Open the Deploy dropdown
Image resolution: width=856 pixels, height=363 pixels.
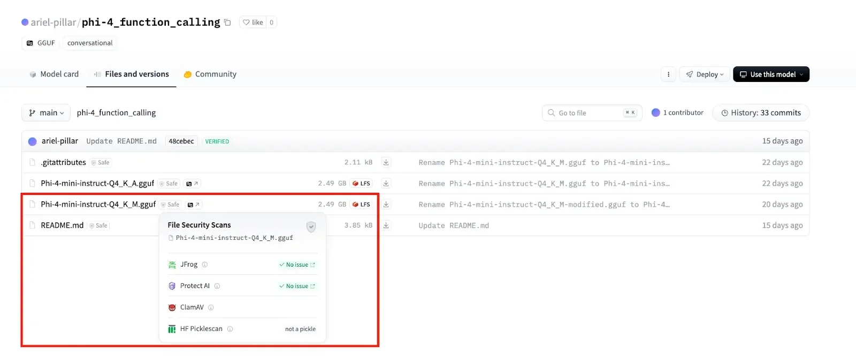click(x=705, y=74)
